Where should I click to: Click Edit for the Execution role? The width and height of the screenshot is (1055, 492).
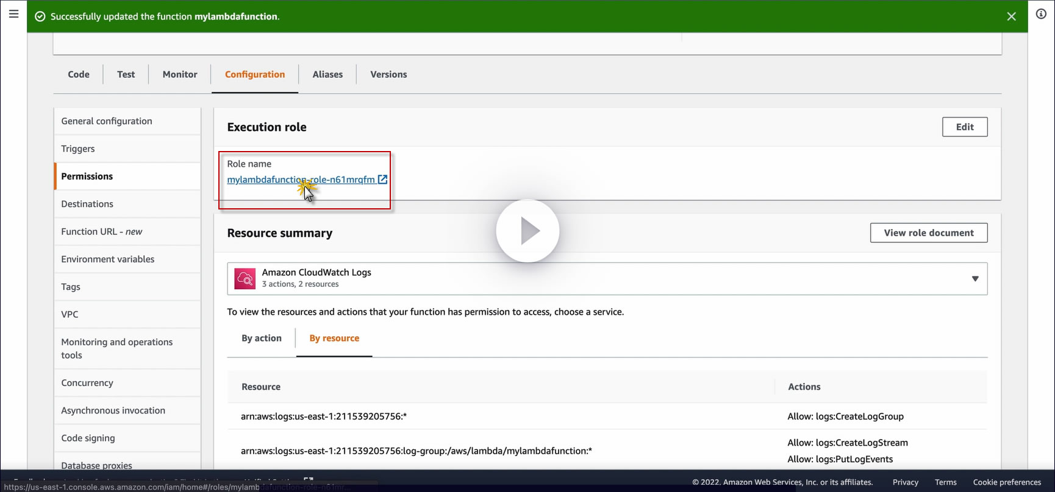point(965,127)
